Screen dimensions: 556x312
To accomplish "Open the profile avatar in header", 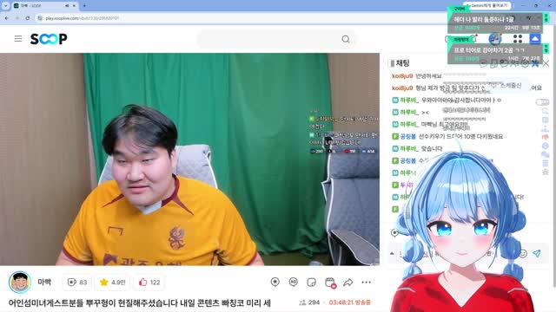I will tap(495, 38).
